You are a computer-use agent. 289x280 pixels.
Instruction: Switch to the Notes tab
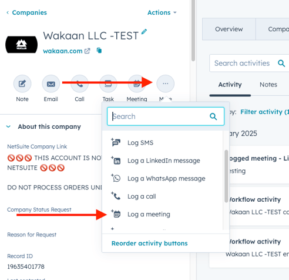point(268,85)
